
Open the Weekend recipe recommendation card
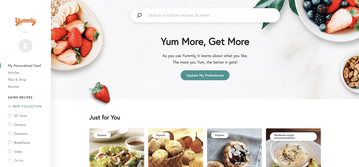point(293,148)
